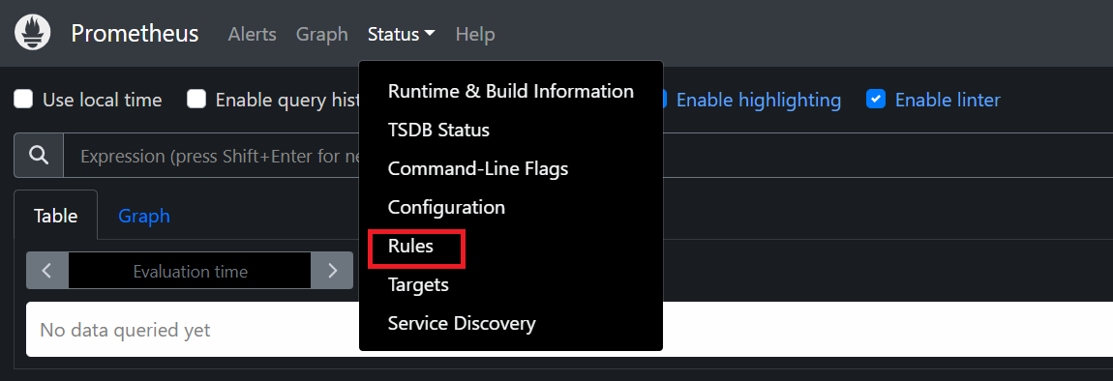Open the Alerts page link
Viewport: 1113px width, 381px height.
[252, 33]
